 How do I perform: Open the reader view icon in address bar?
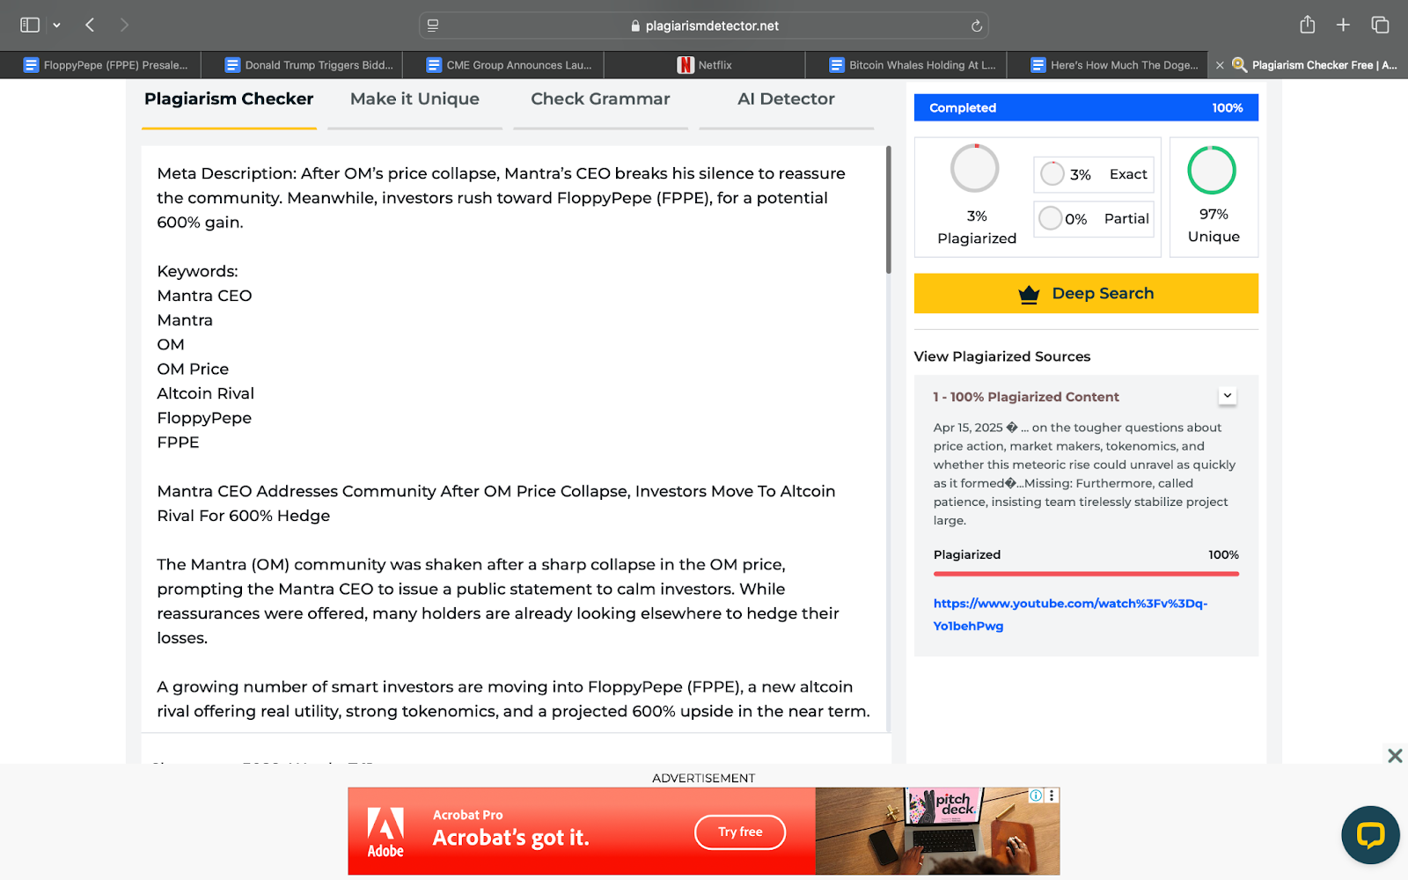point(433,26)
